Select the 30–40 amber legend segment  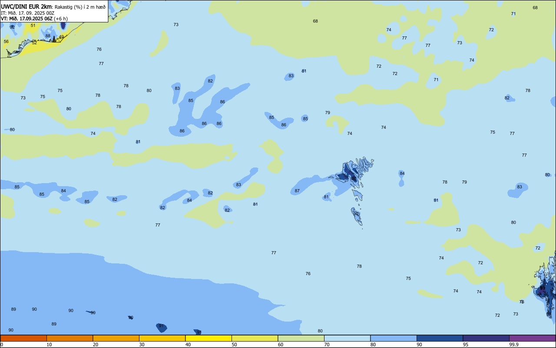[162, 338]
